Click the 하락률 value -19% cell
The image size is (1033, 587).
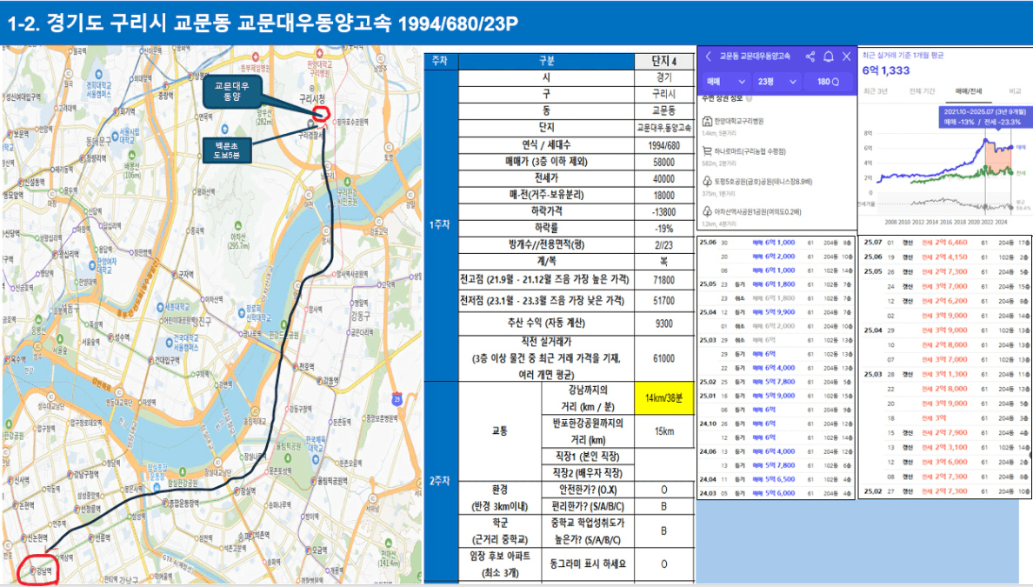664,229
